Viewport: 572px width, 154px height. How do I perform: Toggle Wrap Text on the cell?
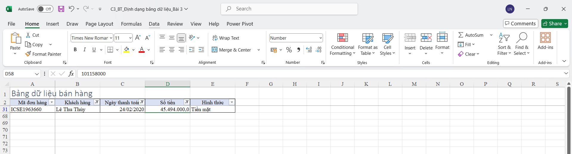pos(226,38)
